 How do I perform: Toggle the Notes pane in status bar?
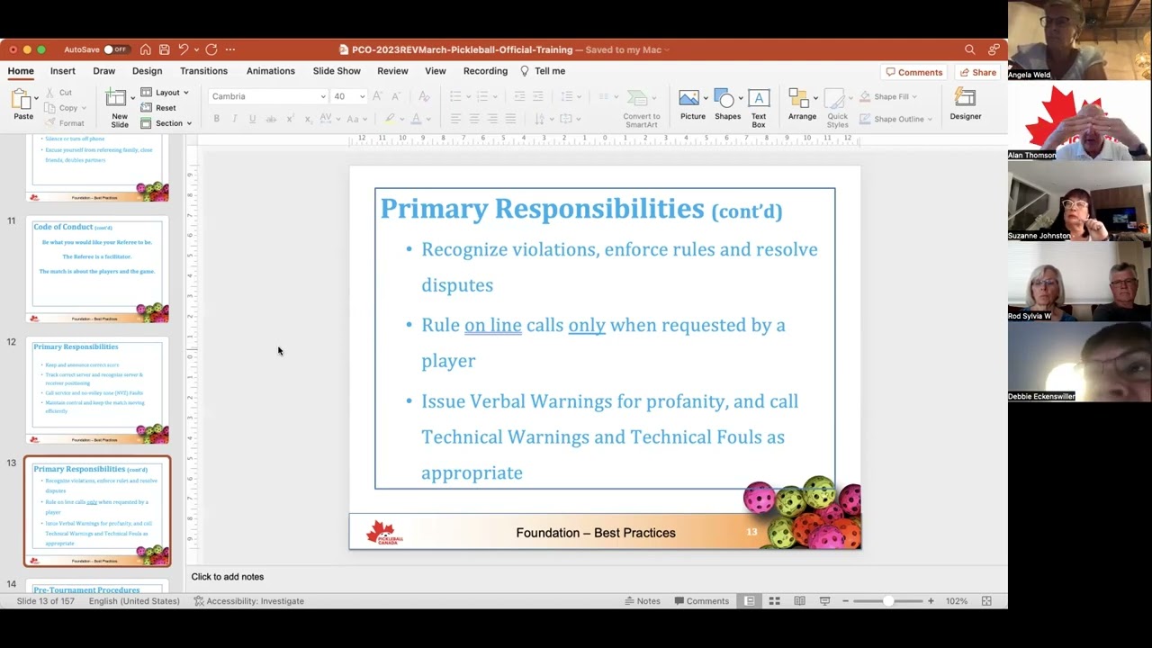click(x=643, y=601)
